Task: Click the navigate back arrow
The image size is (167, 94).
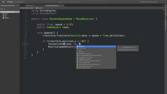Action: pyautogui.click(x=21, y=5)
